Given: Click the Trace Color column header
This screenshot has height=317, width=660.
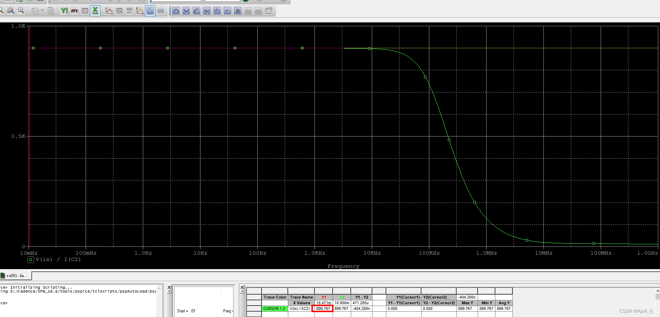Looking at the screenshot, I should coord(275,297).
